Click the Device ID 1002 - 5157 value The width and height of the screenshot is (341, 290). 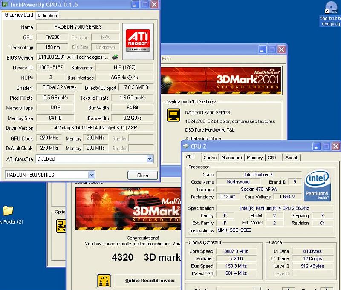[51, 67]
